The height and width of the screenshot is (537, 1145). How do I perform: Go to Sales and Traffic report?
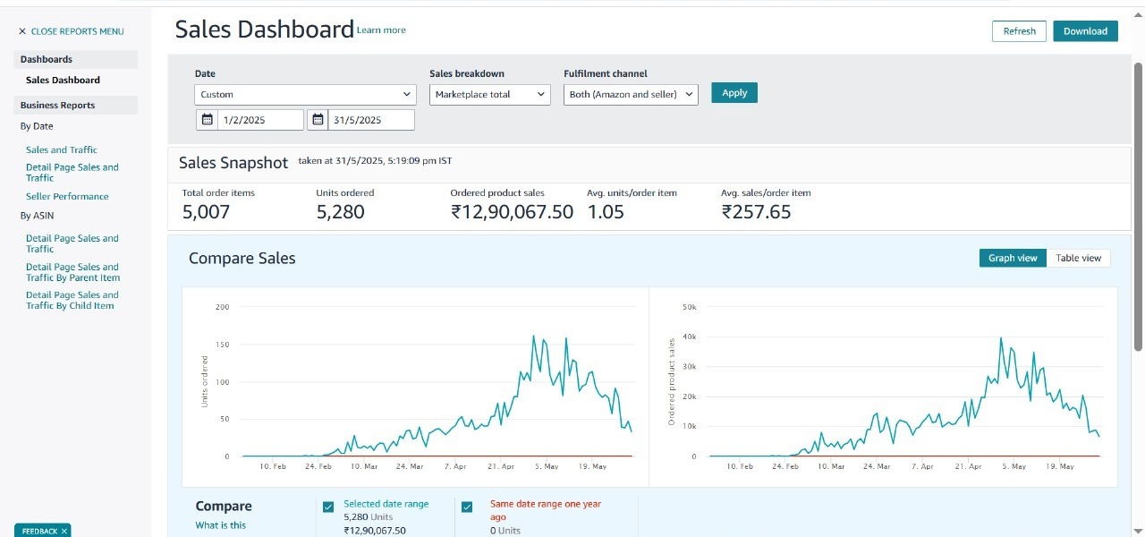click(62, 149)
